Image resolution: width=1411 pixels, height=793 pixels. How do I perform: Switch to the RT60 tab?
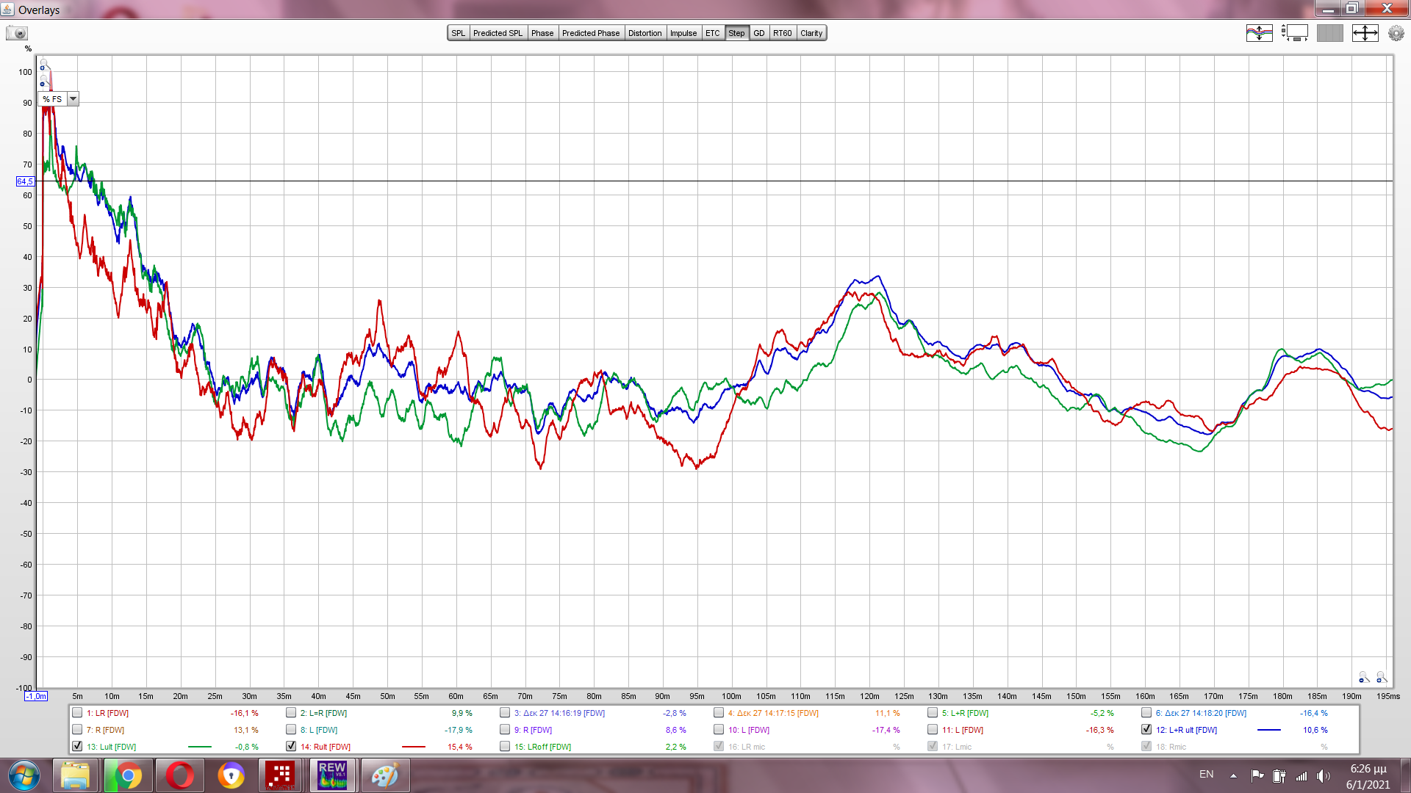(x=783, y=33)
